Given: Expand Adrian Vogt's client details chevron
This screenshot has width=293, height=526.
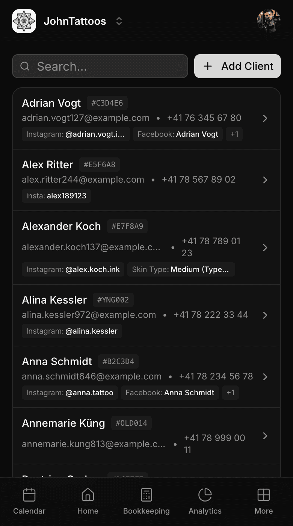Looking at the screenshot, I should click(x=265, y=118).
